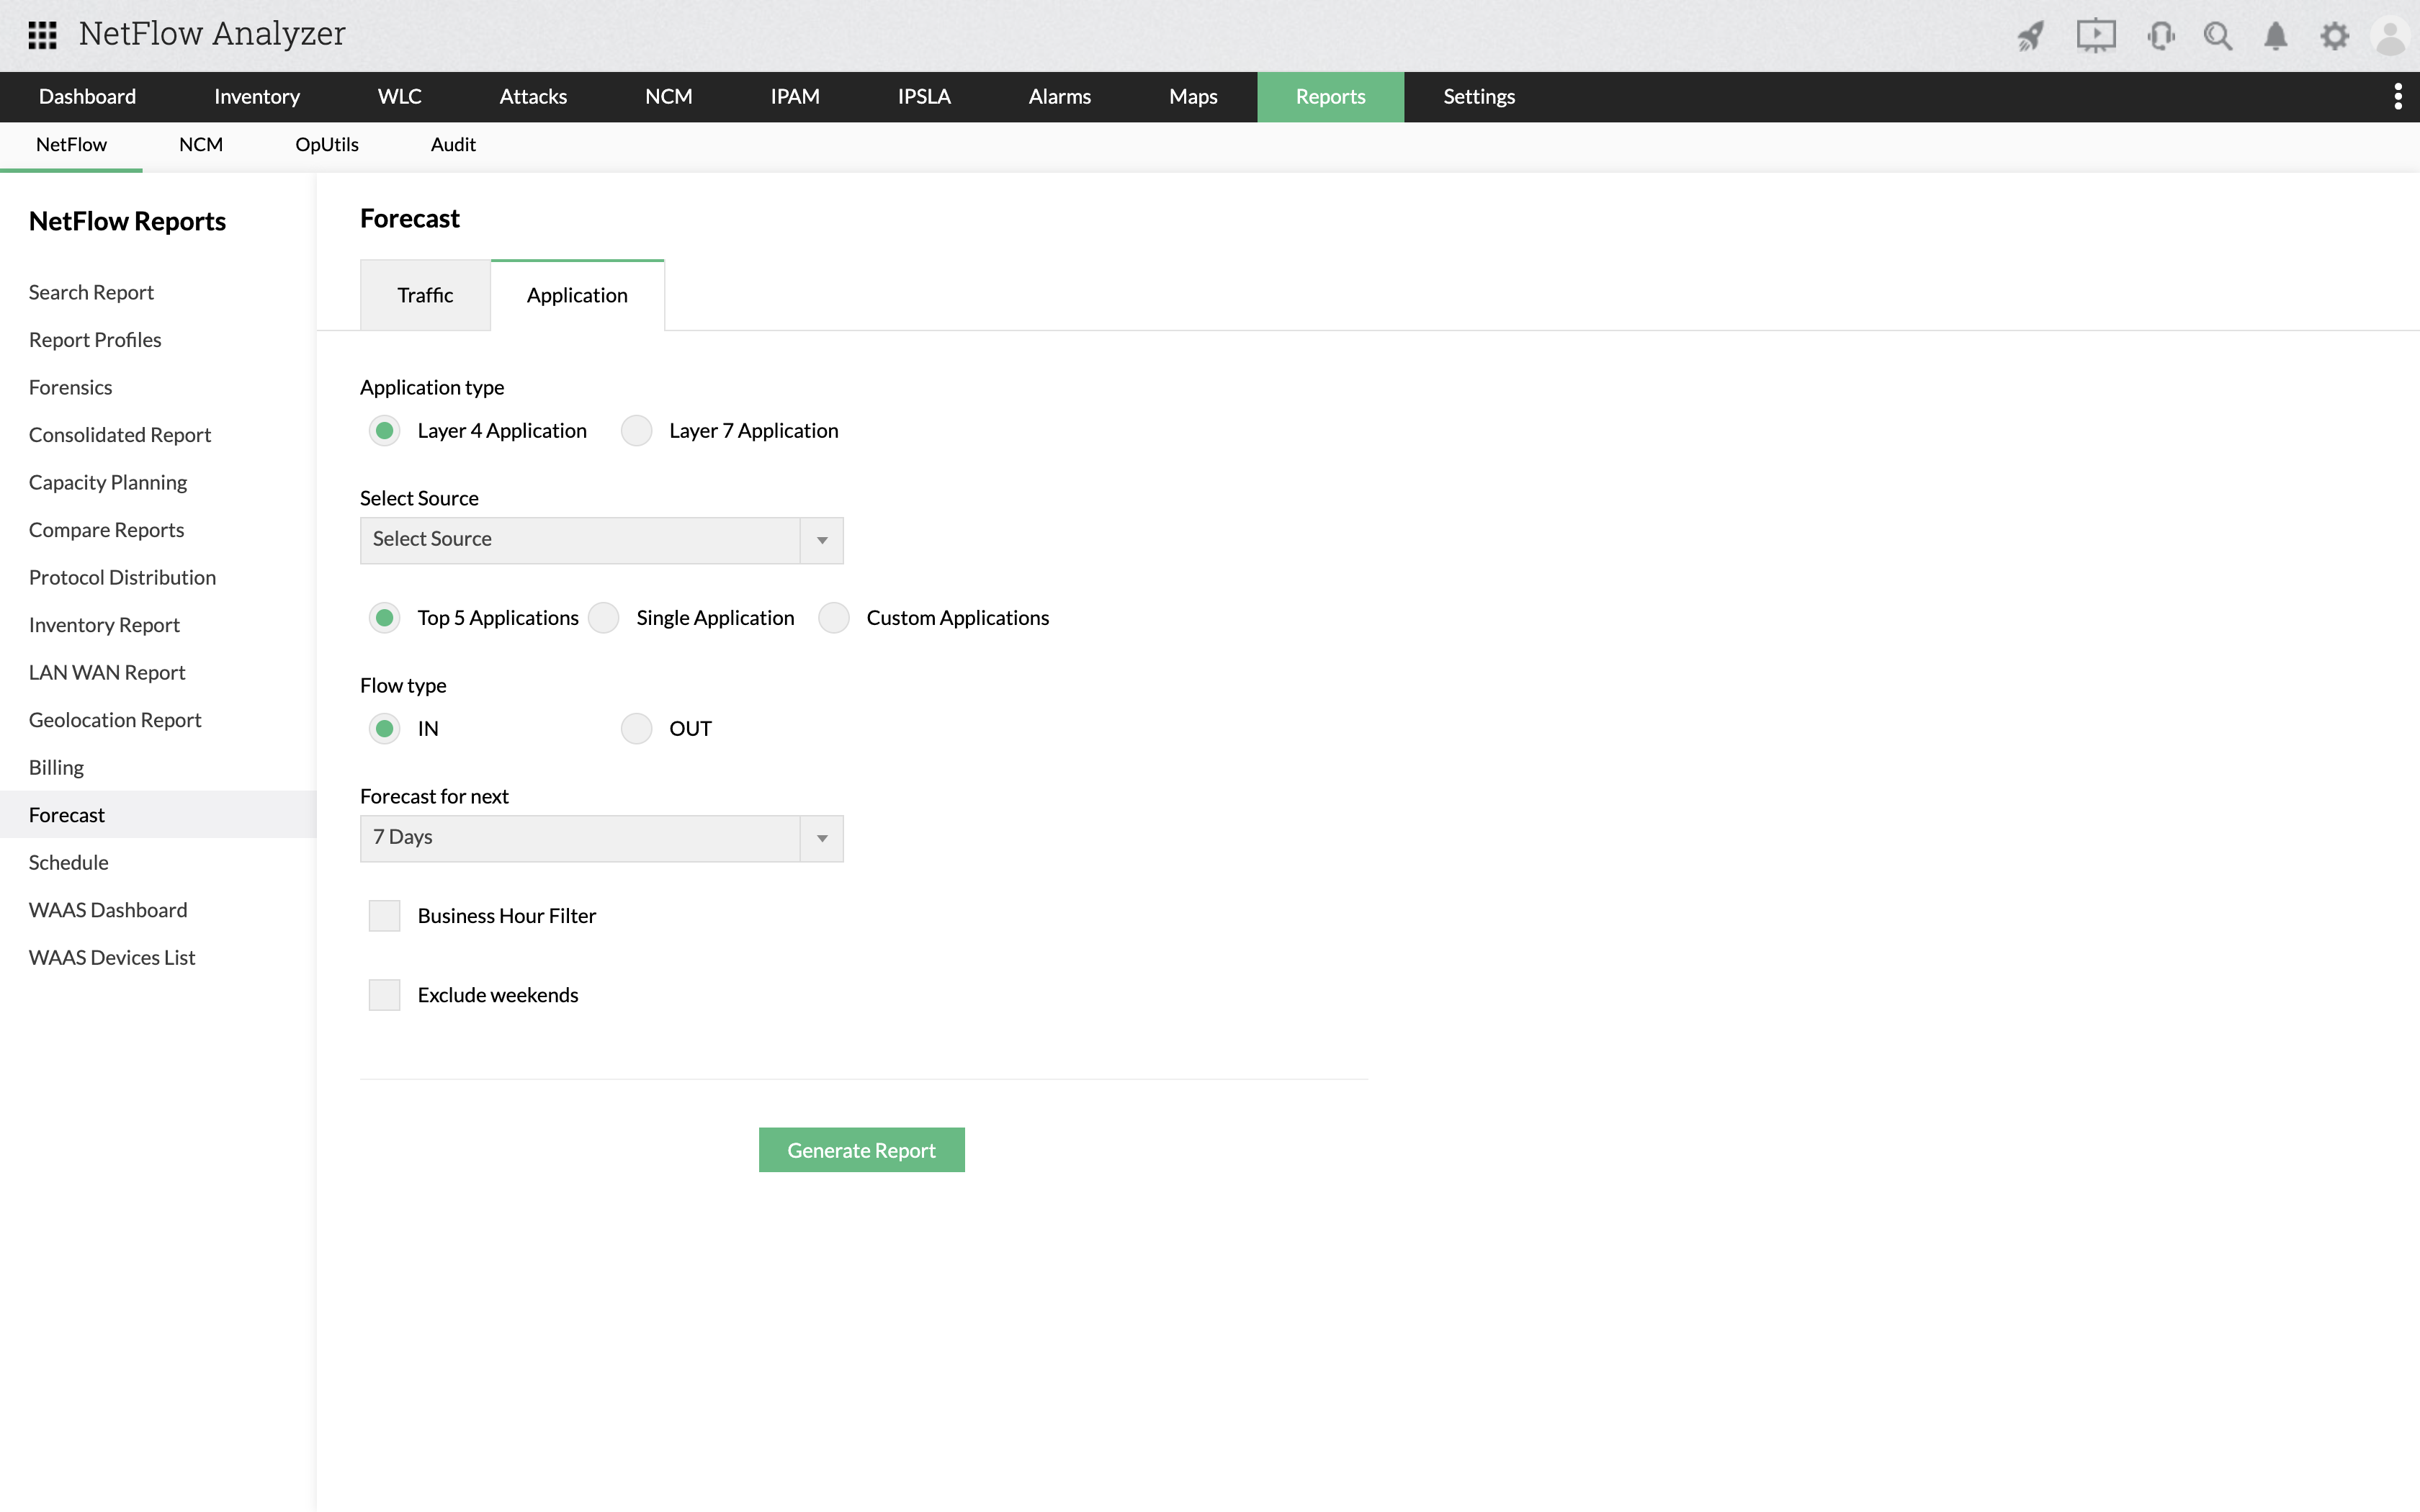
Task: Click the gear settings icon
Action: pyautogui.click(x=2334, y=37)
